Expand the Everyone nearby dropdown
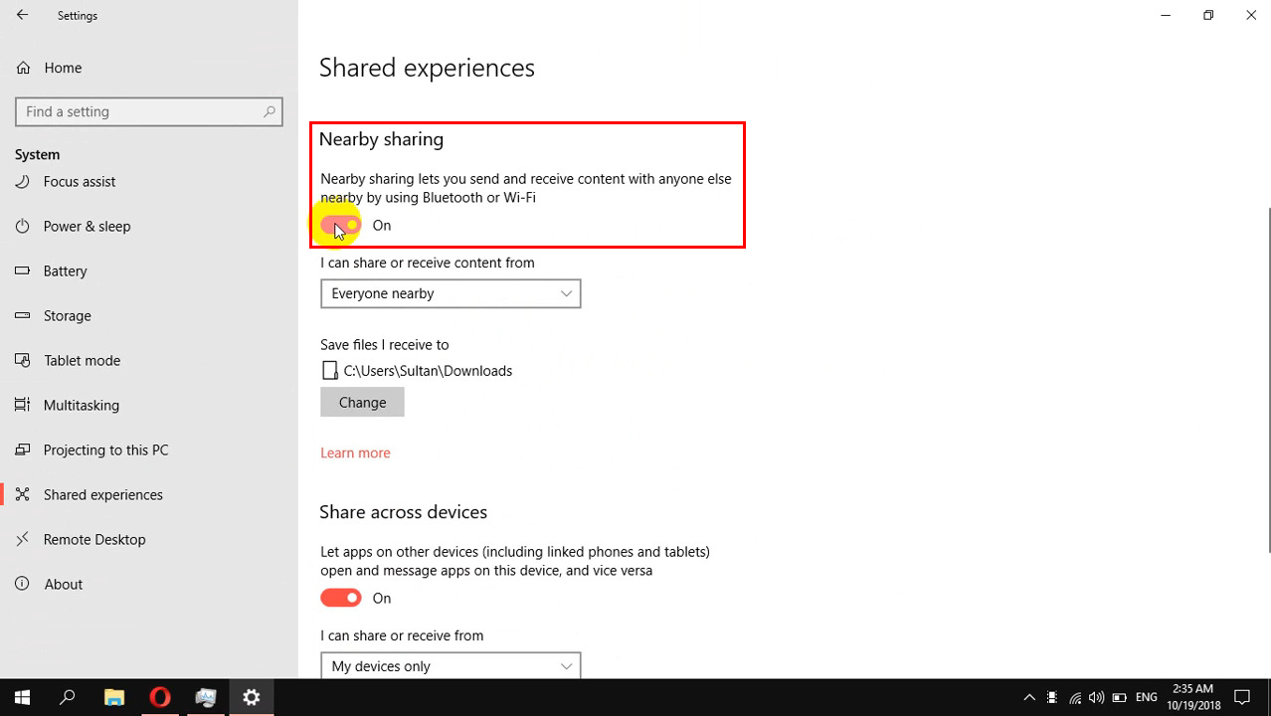 point(451,293)
